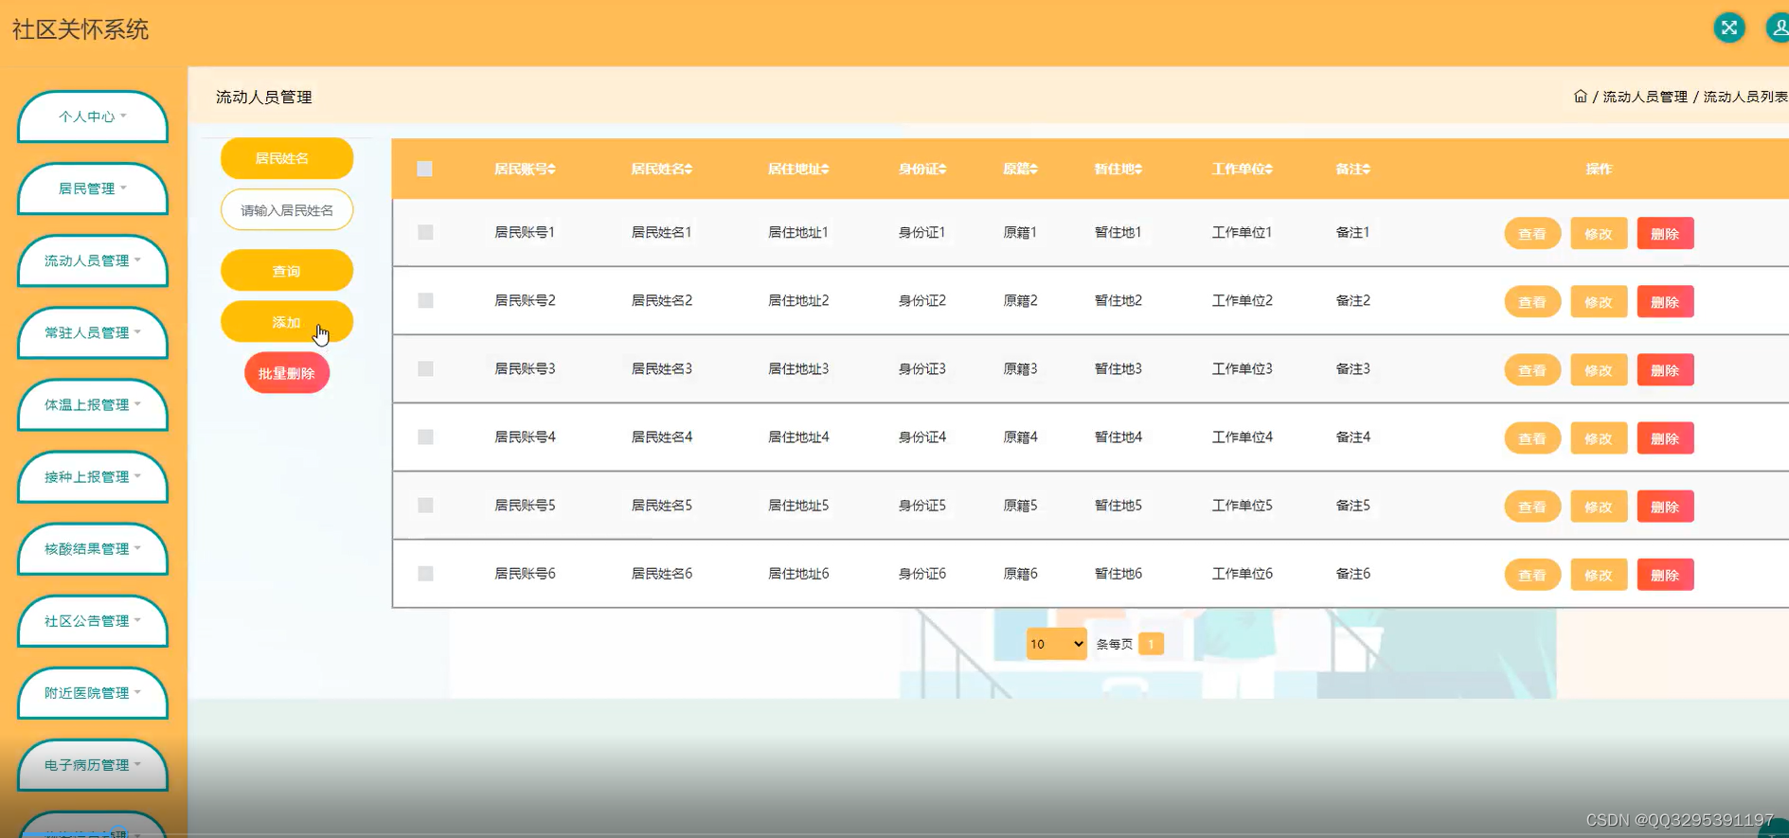The height and width of the screenshot is (838, 1789).
Task: Click 删除 for 居民账号4 row
Action: coord(1665,438)
